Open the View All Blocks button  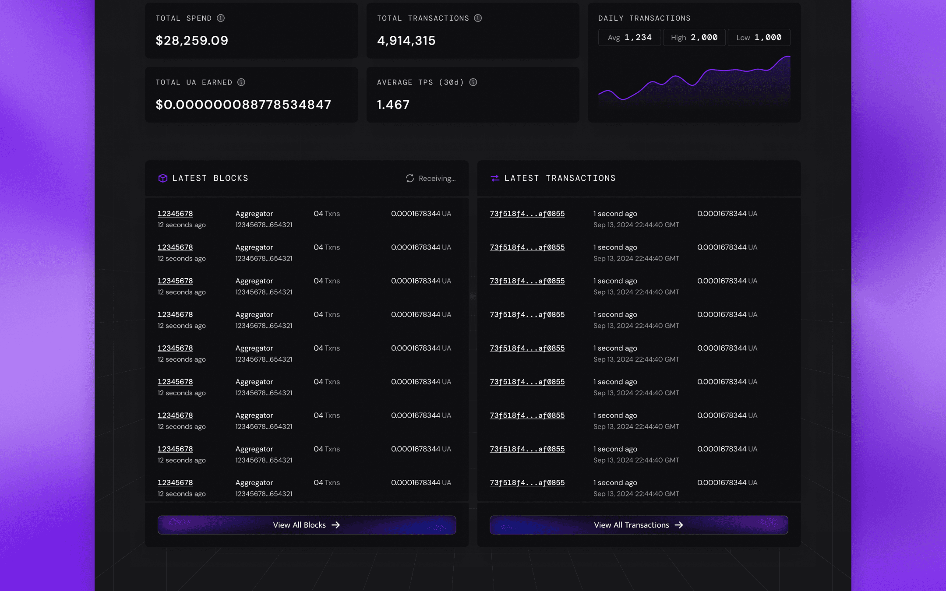point(307,525)
